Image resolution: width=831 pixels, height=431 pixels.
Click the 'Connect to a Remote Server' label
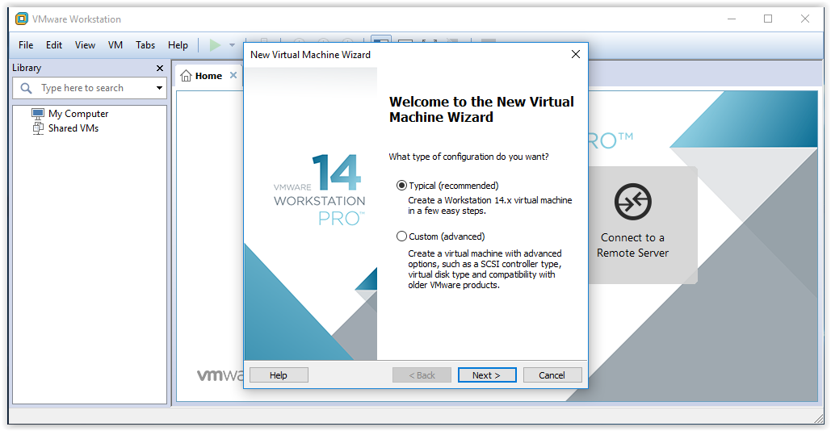tap(633, 245)
